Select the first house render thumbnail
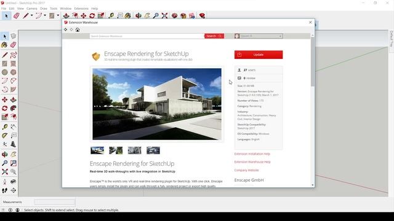This screenshot has width=394, height=221. click(97, 150)
